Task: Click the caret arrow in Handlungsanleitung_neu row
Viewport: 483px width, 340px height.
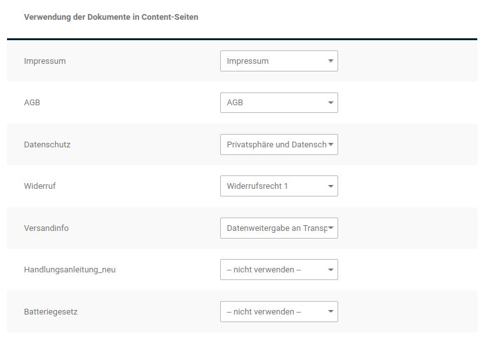Action: point(331,270)
